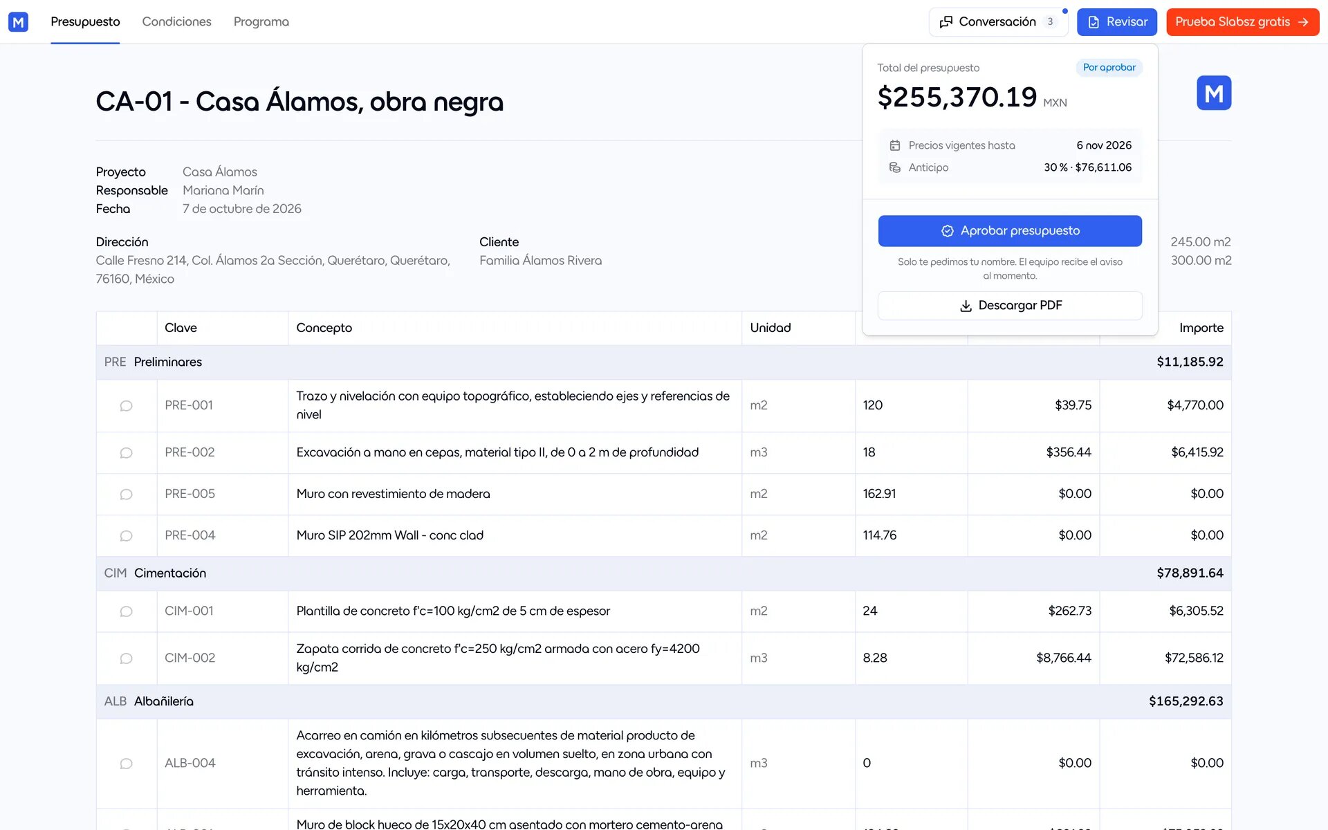Image resolution: width=1328 pixels, height=830 pixels.
Task: Click the Revisar button
Action: [x=1117, y=22]
